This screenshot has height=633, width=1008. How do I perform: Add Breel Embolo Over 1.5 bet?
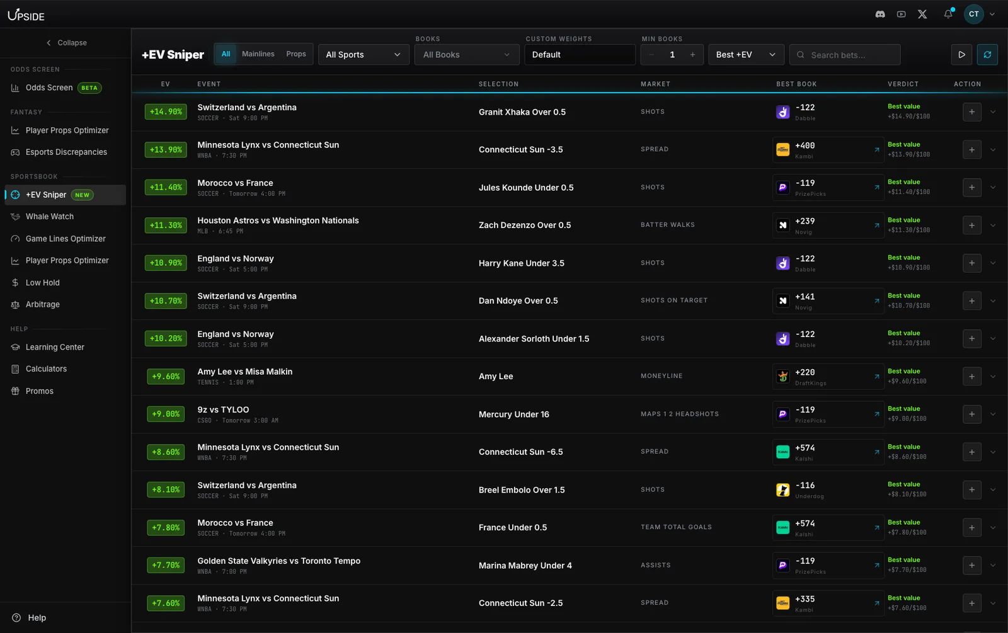[972, 490]
